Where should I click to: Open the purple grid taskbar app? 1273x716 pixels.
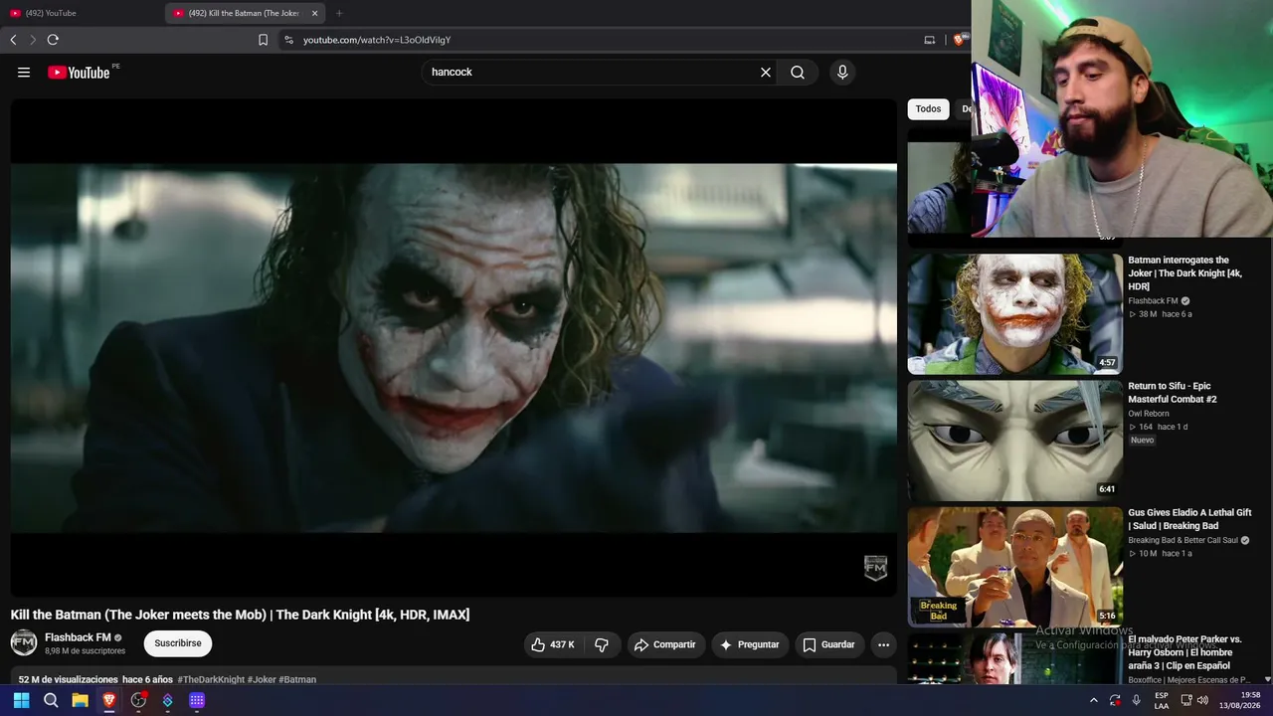pos(197,700)
